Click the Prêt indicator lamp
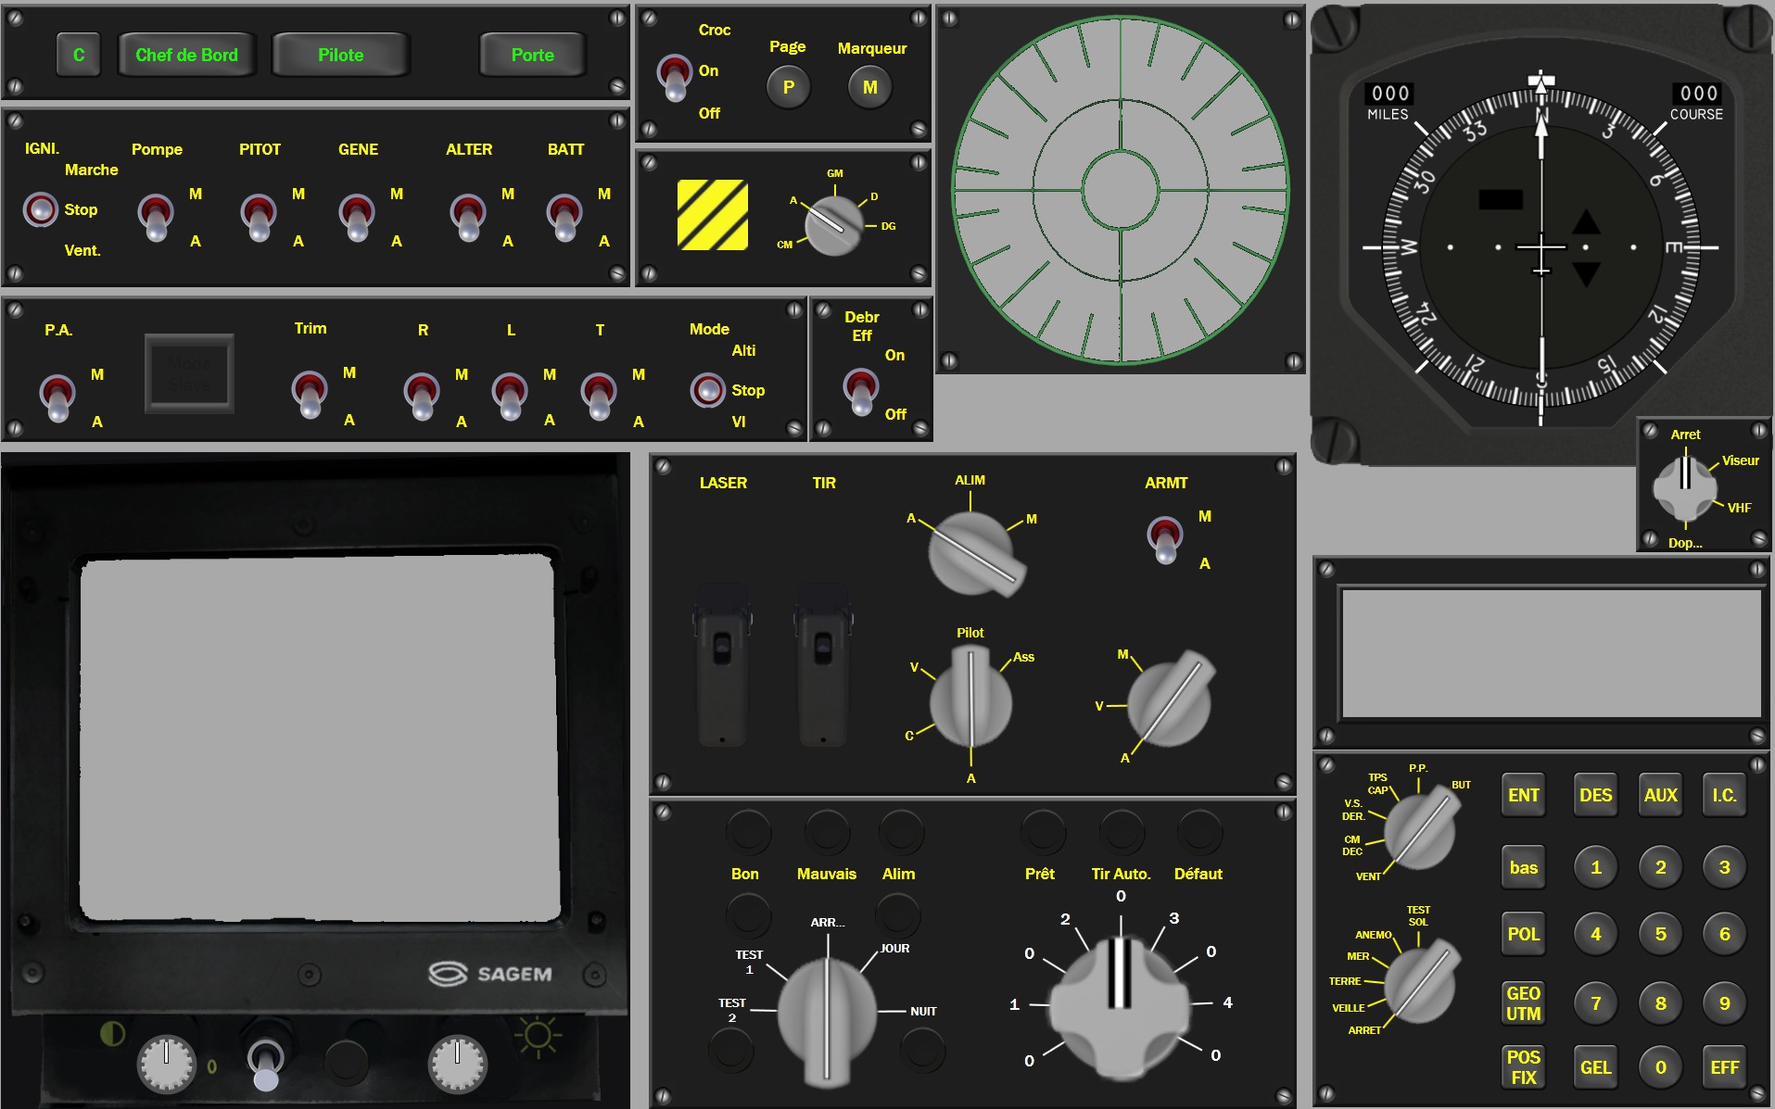Viewport: 1775px width, 1109px height. pos(1043,831)
